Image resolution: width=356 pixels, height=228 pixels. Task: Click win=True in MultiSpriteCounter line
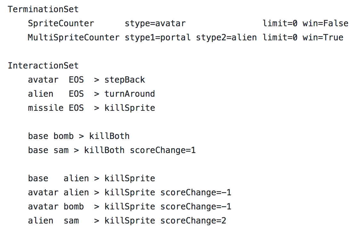(x=323, y=37)
